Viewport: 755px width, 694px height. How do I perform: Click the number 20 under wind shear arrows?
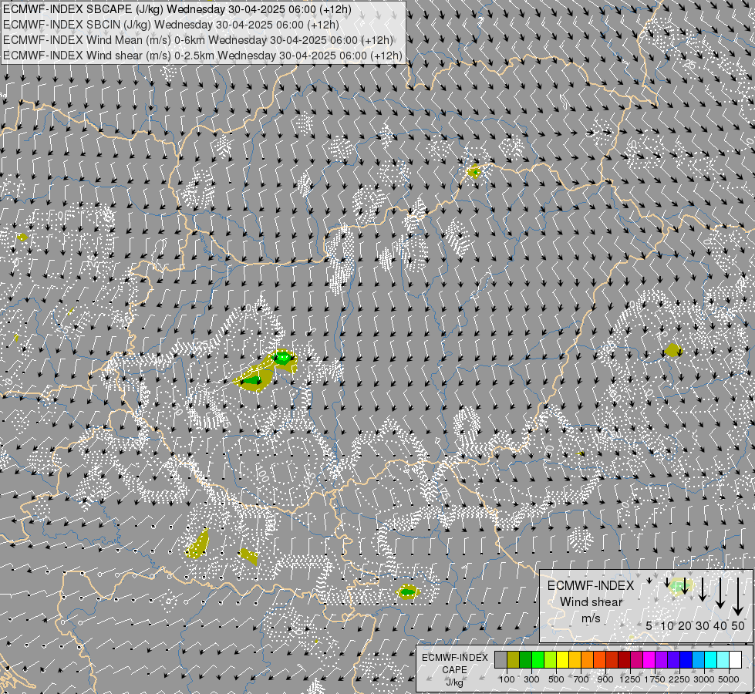[685, 625]
